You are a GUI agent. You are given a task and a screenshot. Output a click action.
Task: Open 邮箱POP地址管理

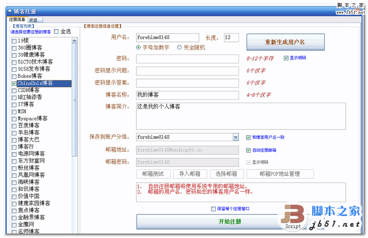click(280, 174)
